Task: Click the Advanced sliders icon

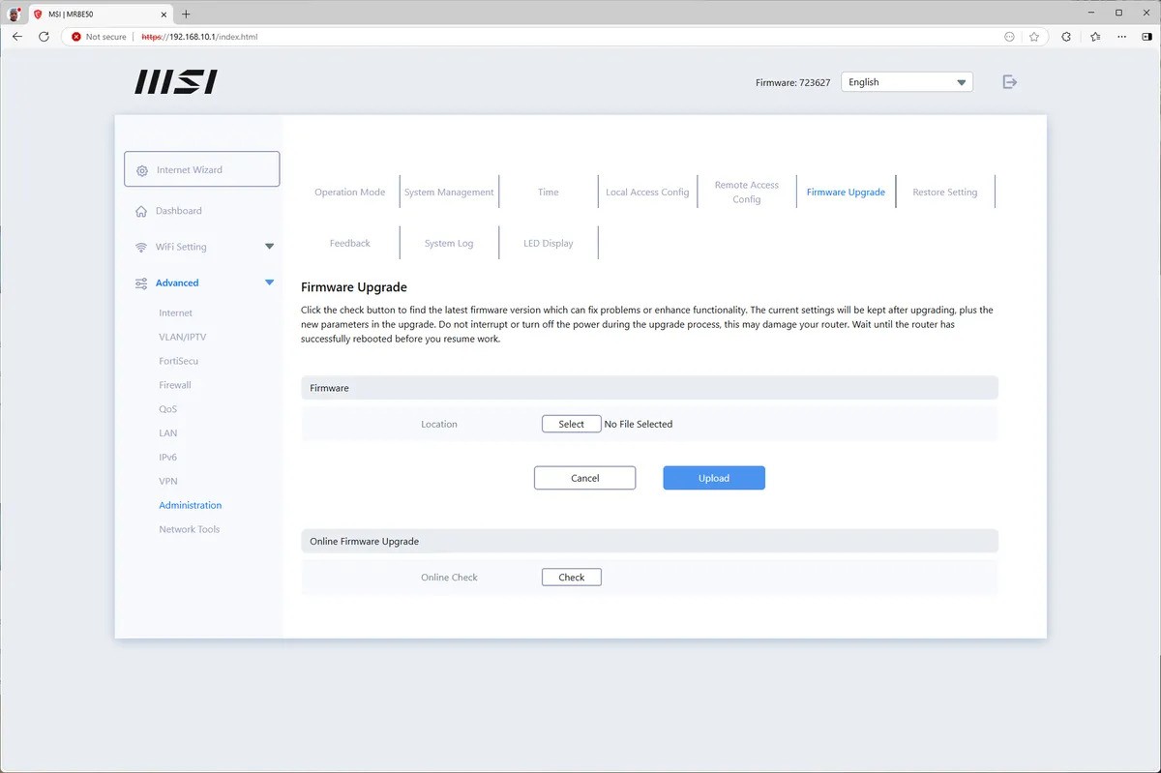Action: click(141, 283)
